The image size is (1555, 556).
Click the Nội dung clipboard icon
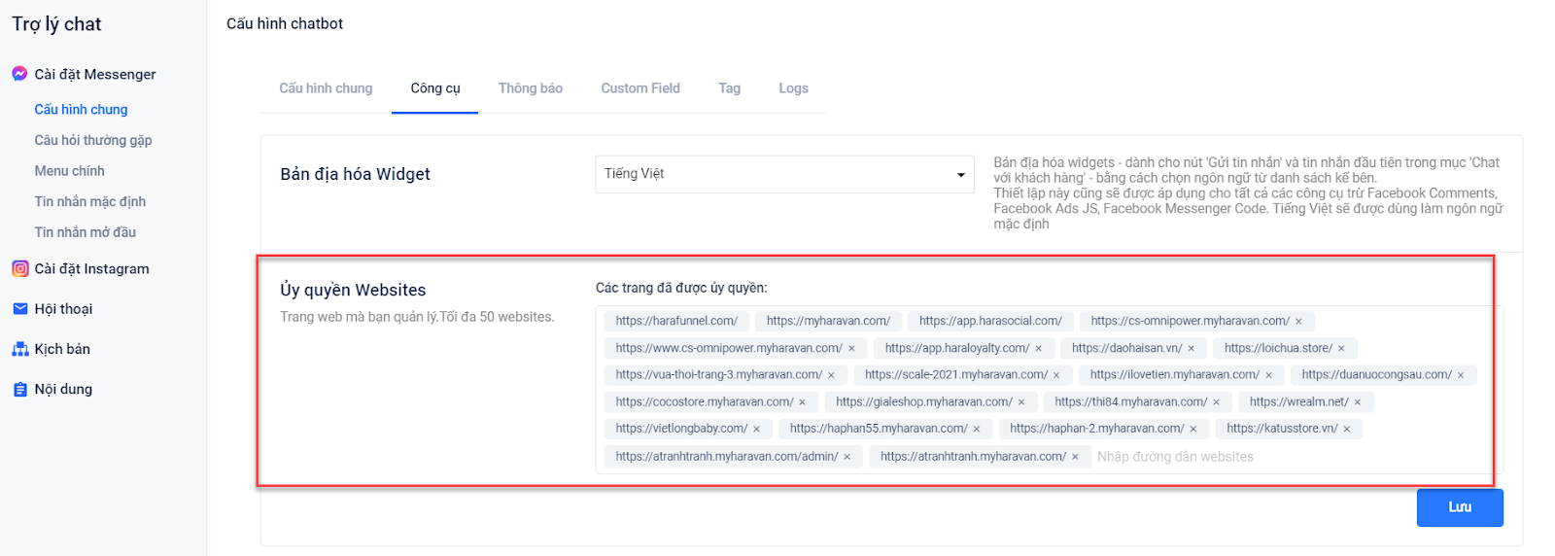click(19, 390)
